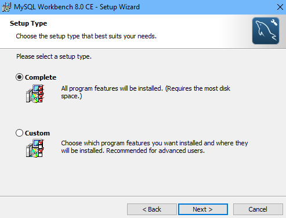Choose the bold Complete option label
The height and width of the screenshot is (218, 286).
[x=41, y=77]
